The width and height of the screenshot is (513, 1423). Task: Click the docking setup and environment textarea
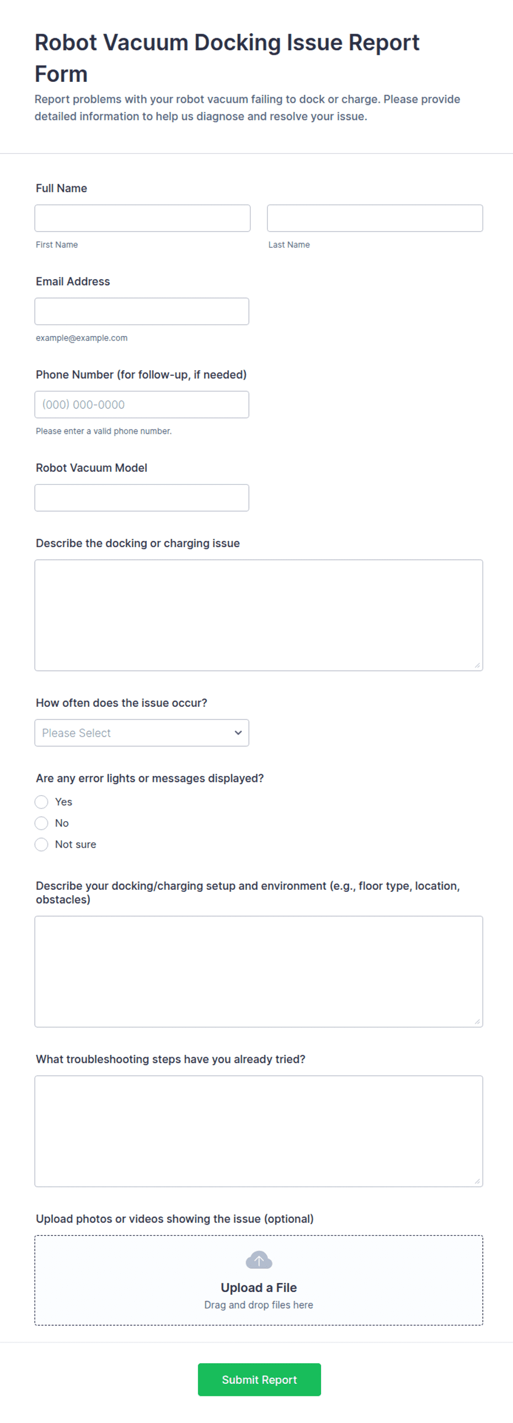point(259,972)
